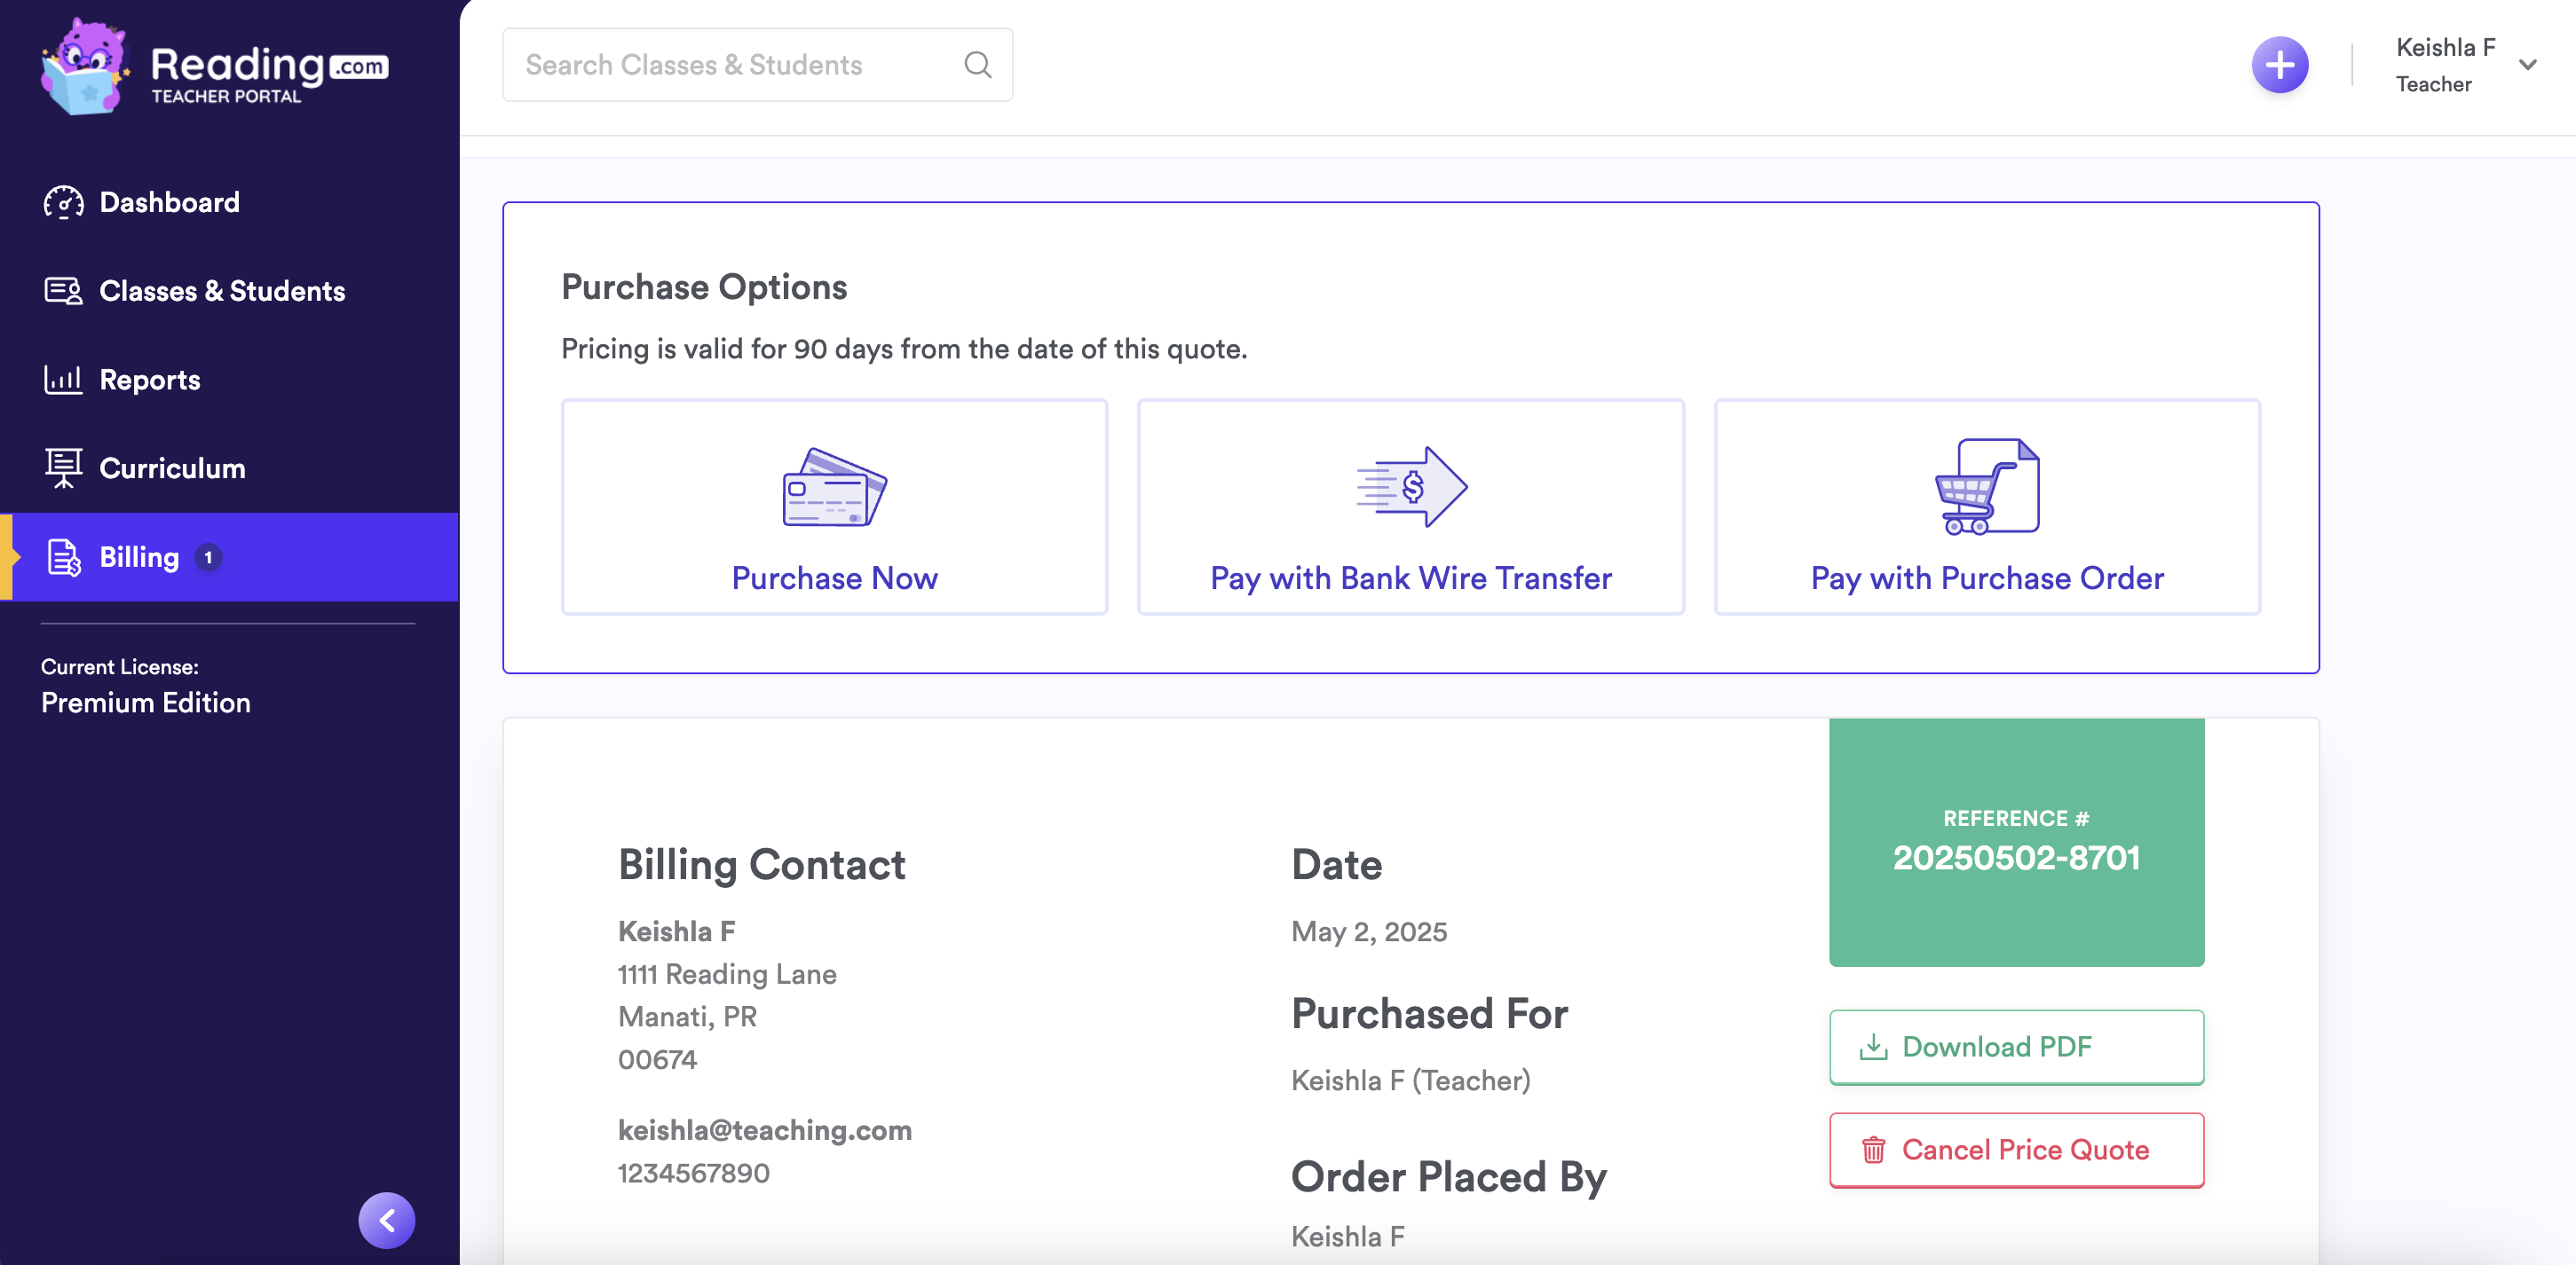This screenshot has height=1265, width=2576.
Task: Click the Download PDF button
Action: pos(2015,1046)
